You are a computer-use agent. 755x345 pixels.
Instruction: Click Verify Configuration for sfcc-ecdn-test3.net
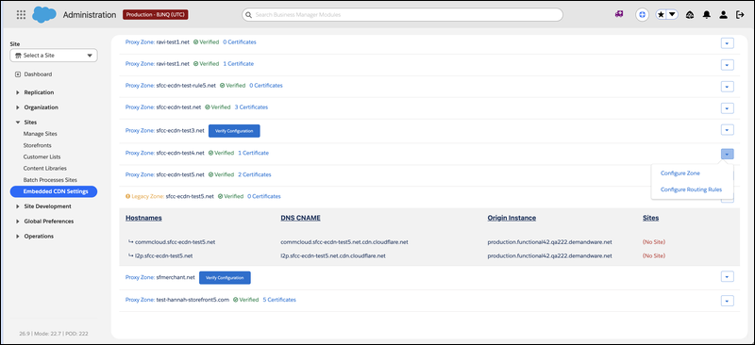pyautogui.click(x=234, y=131)
